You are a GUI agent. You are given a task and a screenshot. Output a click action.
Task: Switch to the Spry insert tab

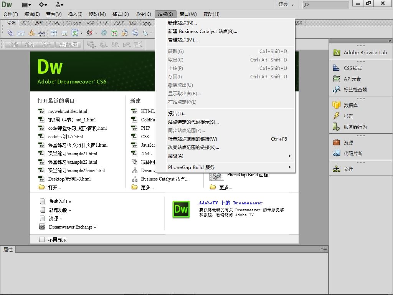[x=147, y=23]
